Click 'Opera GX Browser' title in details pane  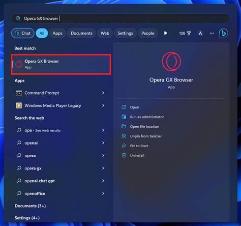coord(171,80)
